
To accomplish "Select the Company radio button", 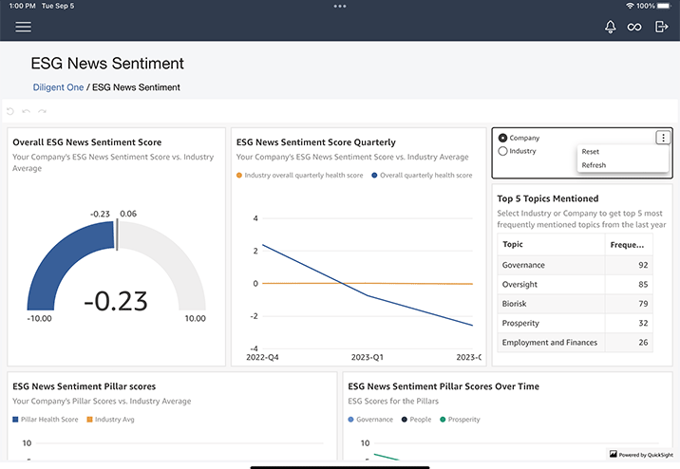I will 503,139.
